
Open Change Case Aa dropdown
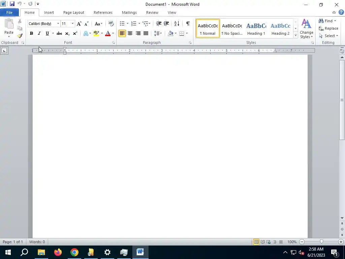pos(98,24)
